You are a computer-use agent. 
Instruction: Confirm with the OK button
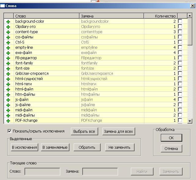click(x=171, y=138)
